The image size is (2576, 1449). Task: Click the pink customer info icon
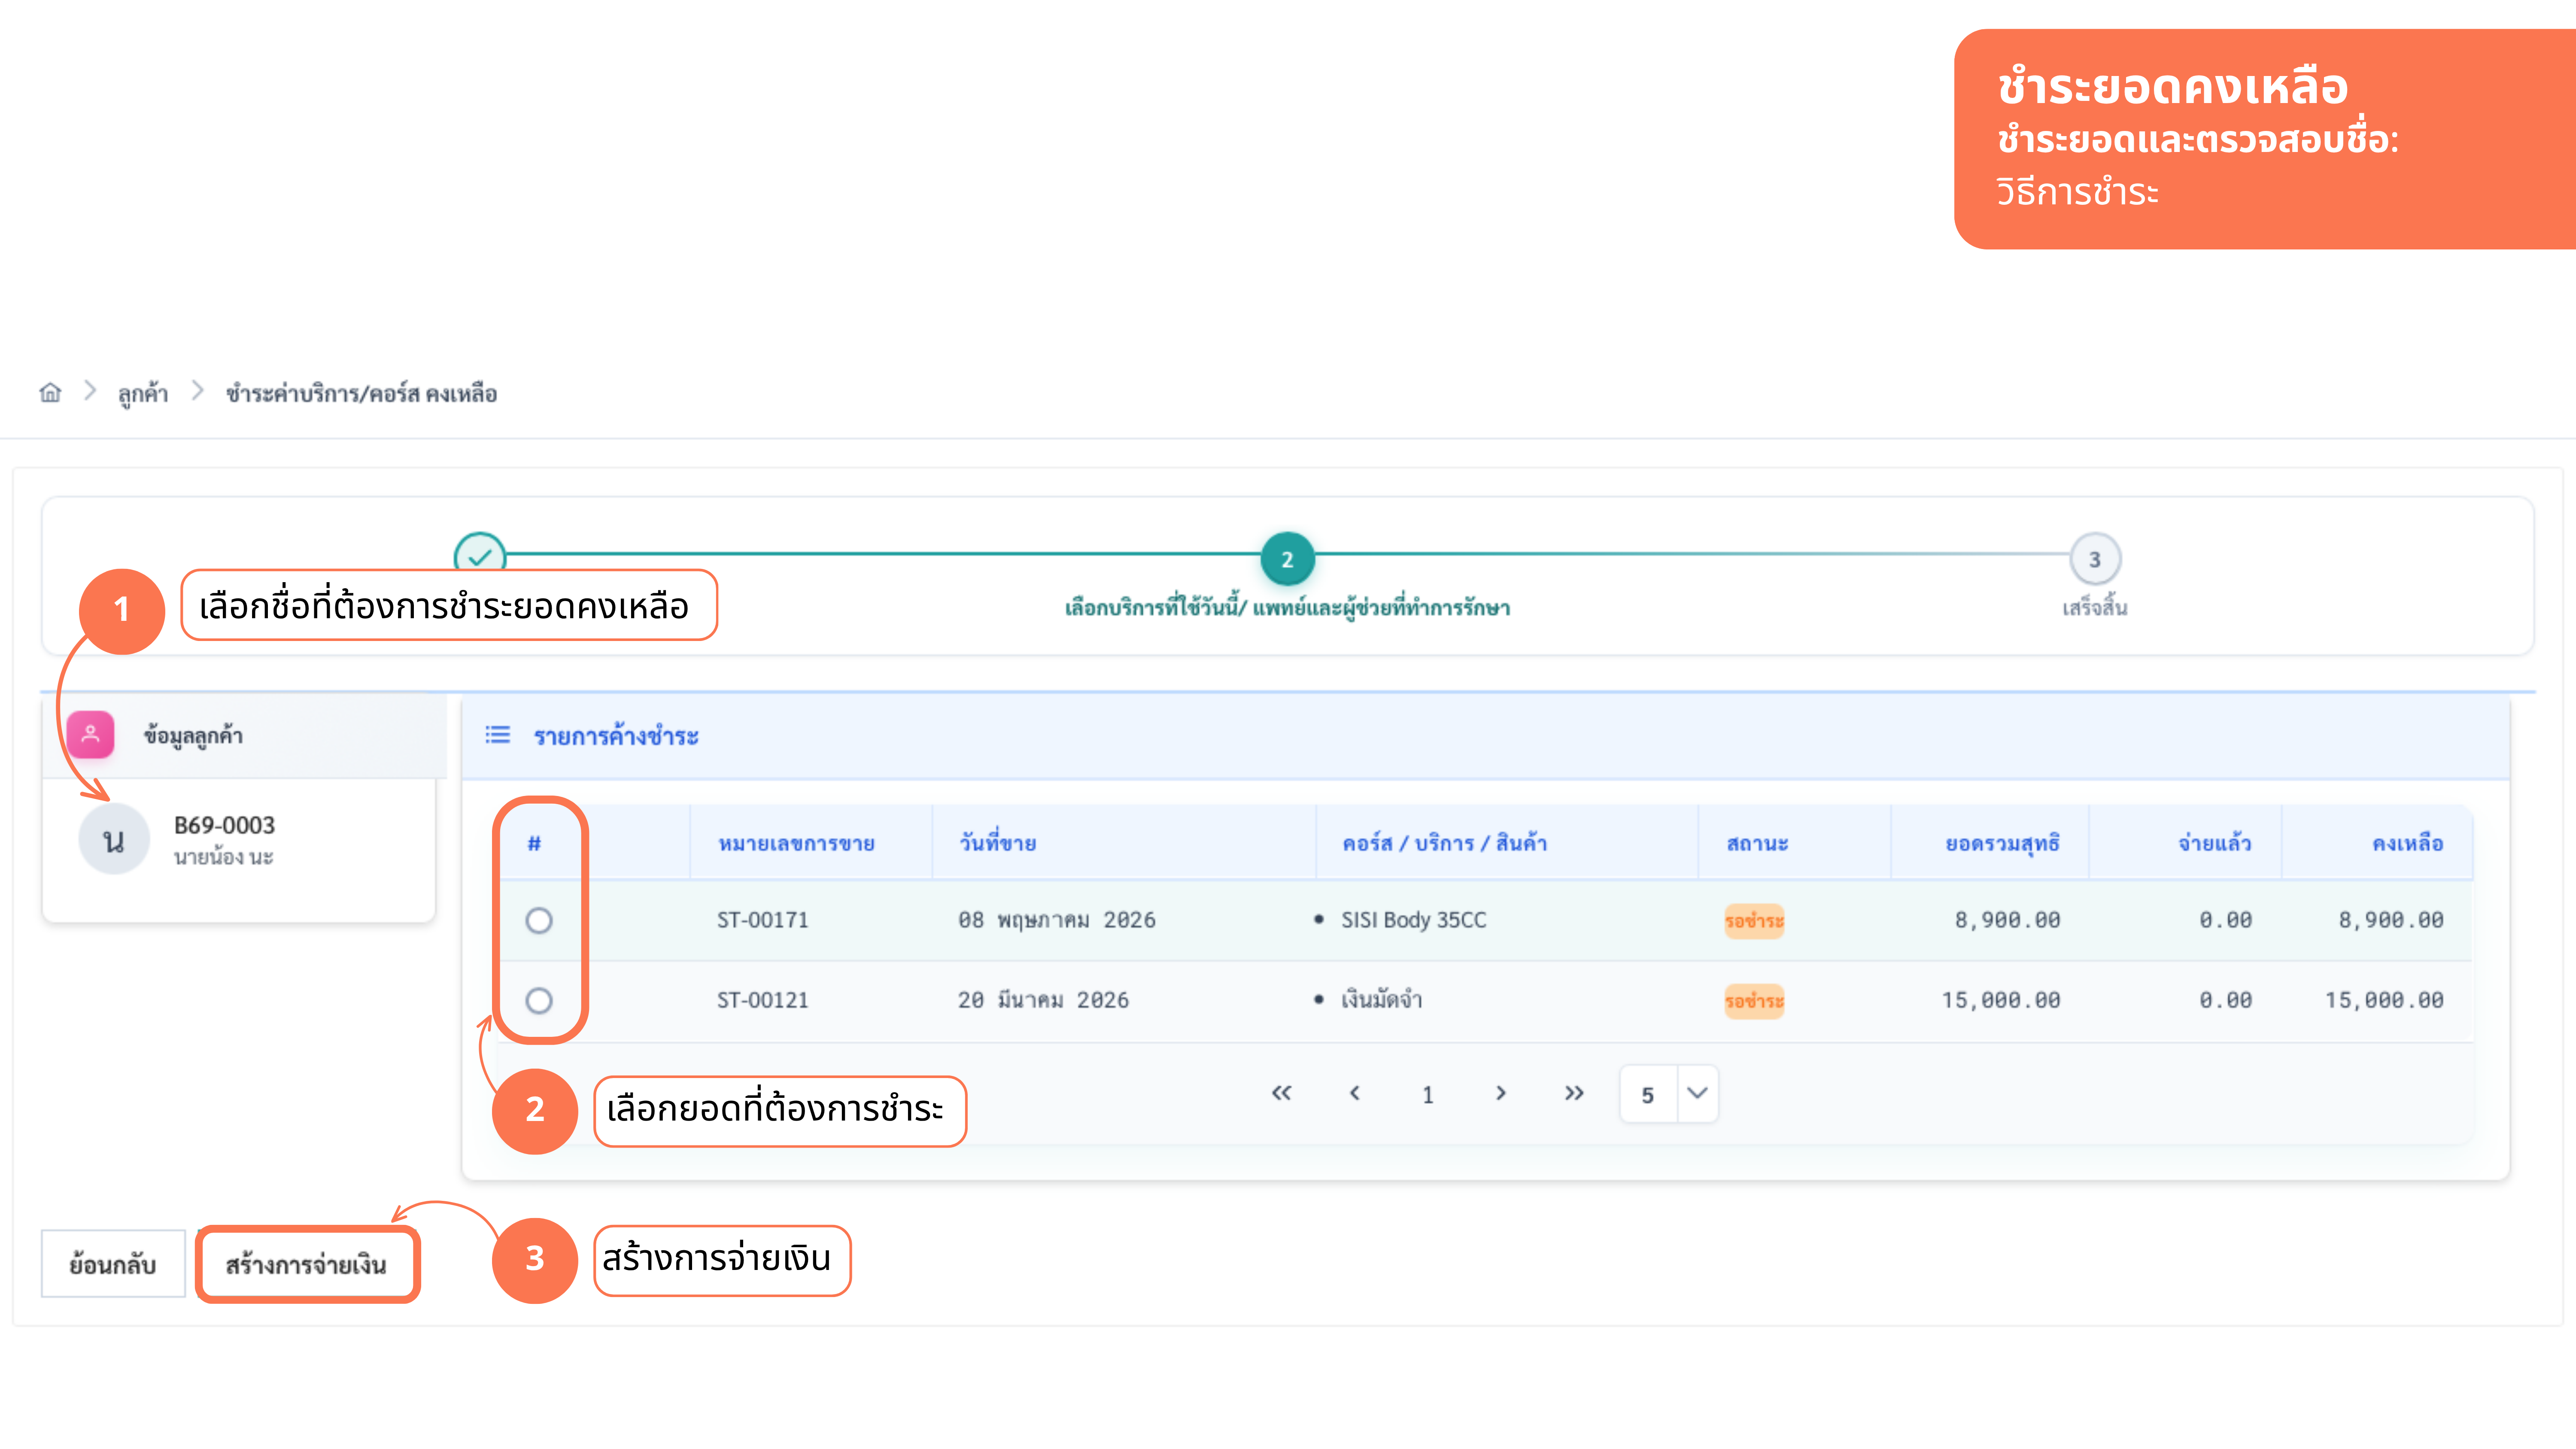pos(90,735)
